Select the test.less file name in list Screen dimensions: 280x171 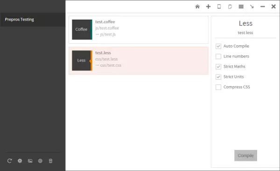103,53
